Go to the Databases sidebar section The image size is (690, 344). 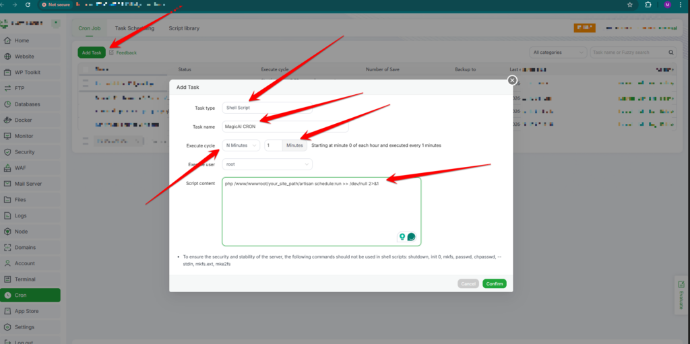[27, 104]
